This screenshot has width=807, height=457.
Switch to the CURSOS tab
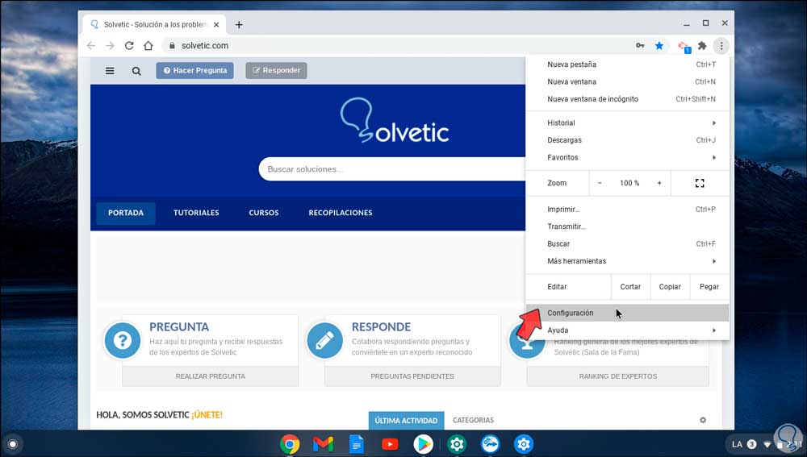coord(264,213)
